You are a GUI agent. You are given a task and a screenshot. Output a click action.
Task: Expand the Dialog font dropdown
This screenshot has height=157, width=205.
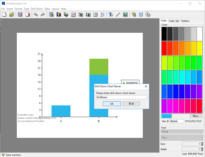click(182, 132)
